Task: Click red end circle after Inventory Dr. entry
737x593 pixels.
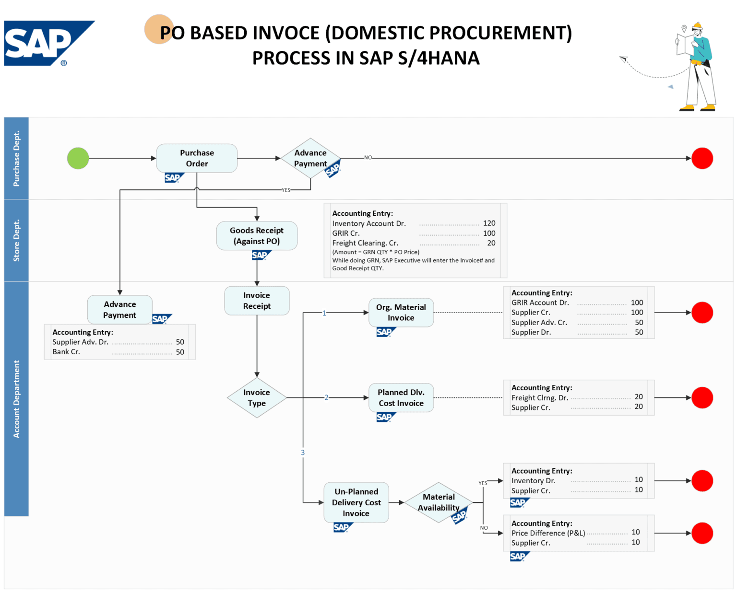Action: pos(702,481)
